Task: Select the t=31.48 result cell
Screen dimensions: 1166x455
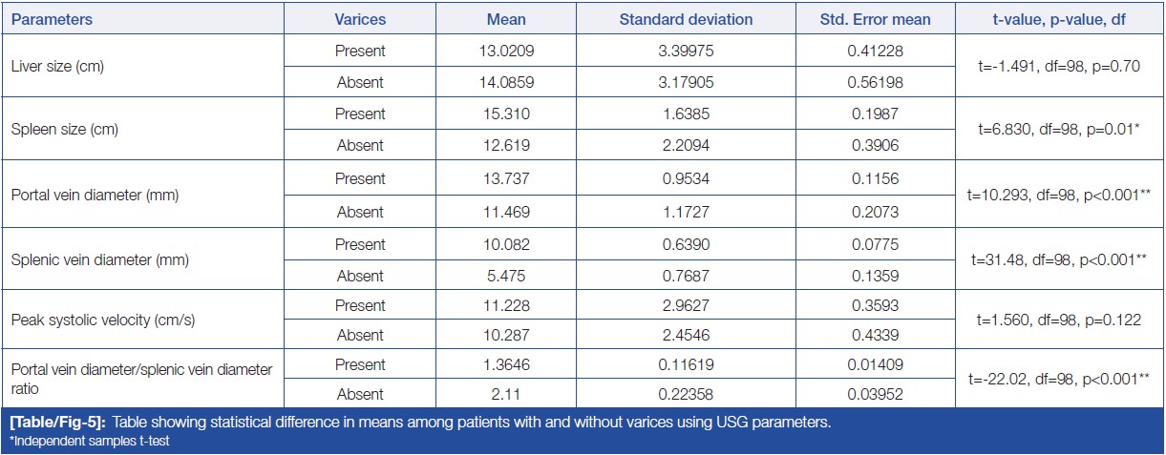Action: click(x=1060, y=259)
